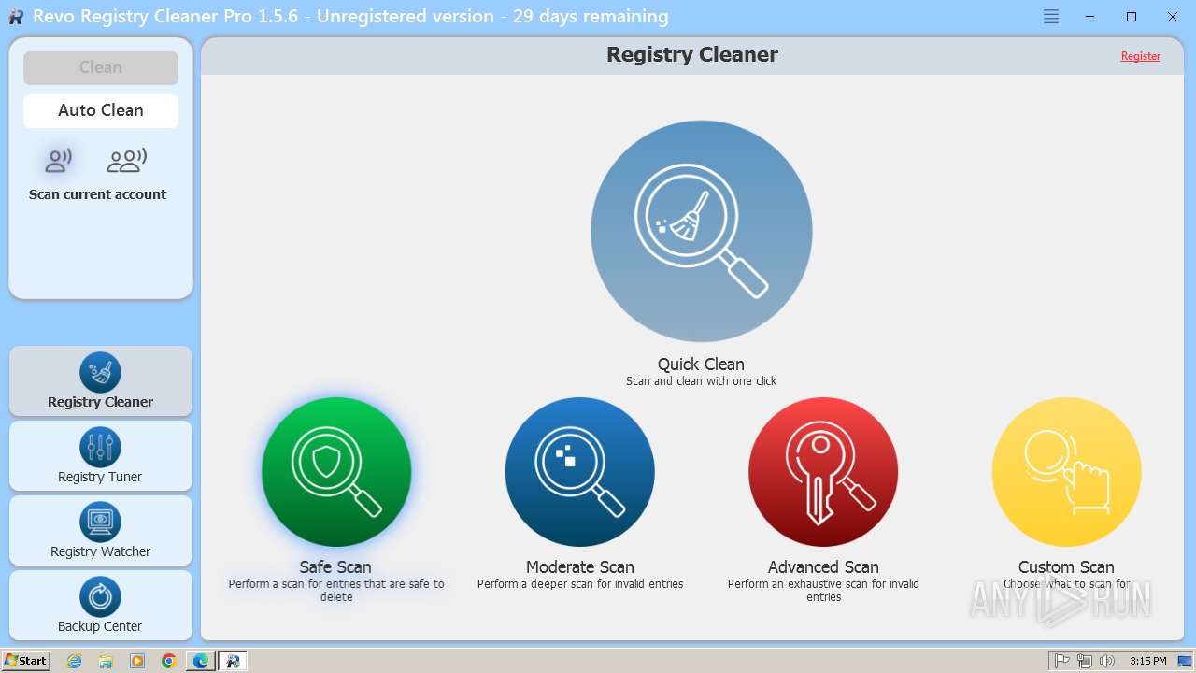Click the volume speaker tray icon

tap(1107, 661)
